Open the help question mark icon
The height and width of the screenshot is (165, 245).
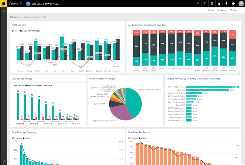coord(226,3)
